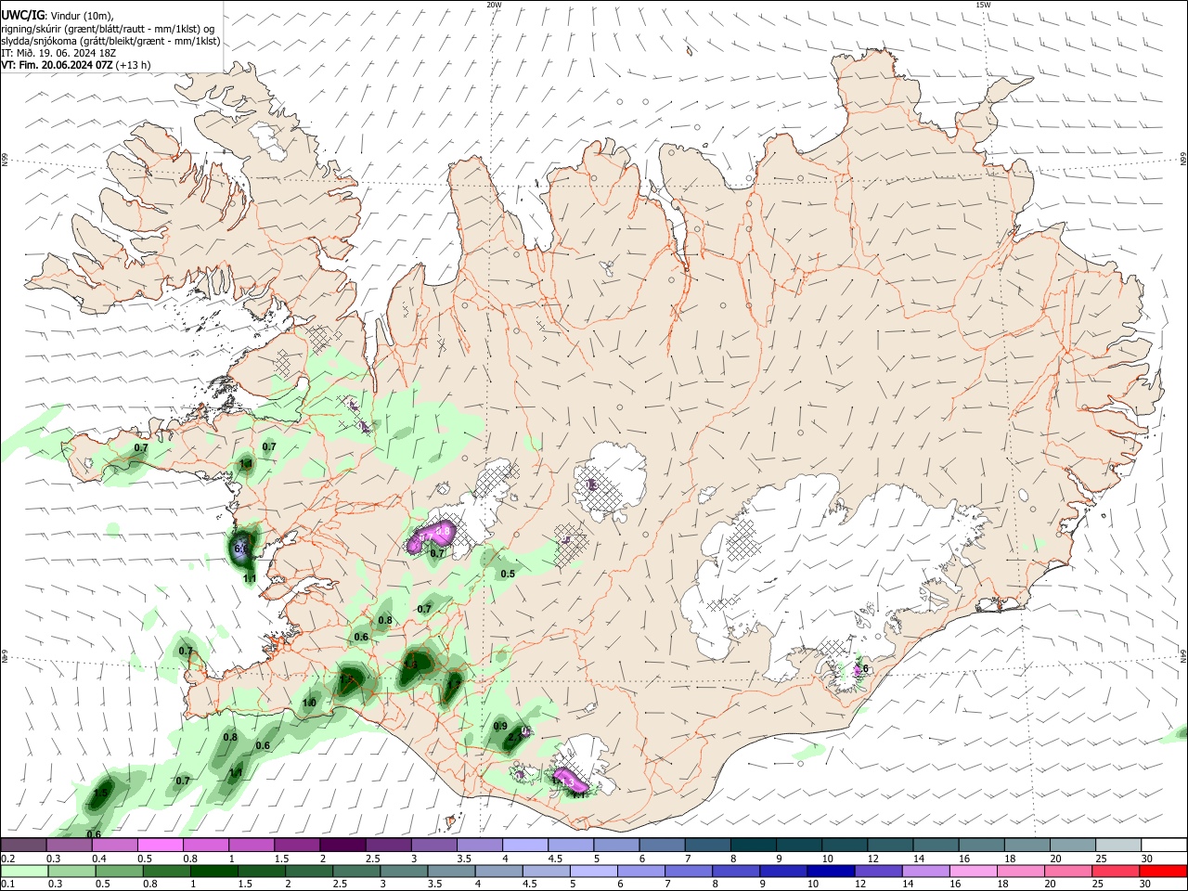Click the '0.5' precipitation value on the map

tap(508, 574)
